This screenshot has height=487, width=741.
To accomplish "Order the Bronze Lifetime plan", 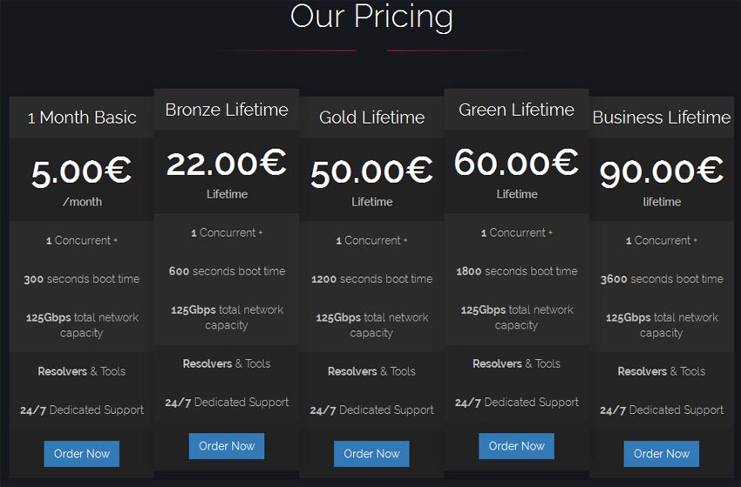I will (x=227, y=446).
